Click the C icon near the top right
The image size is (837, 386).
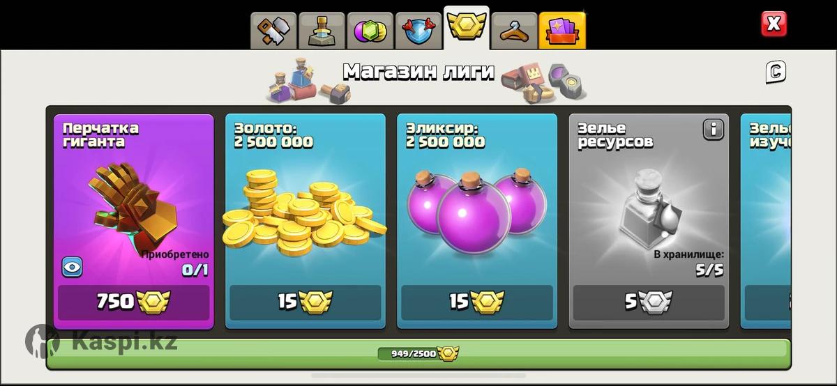(776, 71)
